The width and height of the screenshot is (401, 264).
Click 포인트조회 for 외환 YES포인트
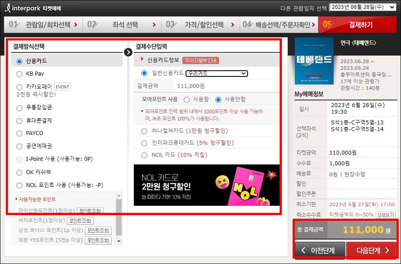click(98, 240)
